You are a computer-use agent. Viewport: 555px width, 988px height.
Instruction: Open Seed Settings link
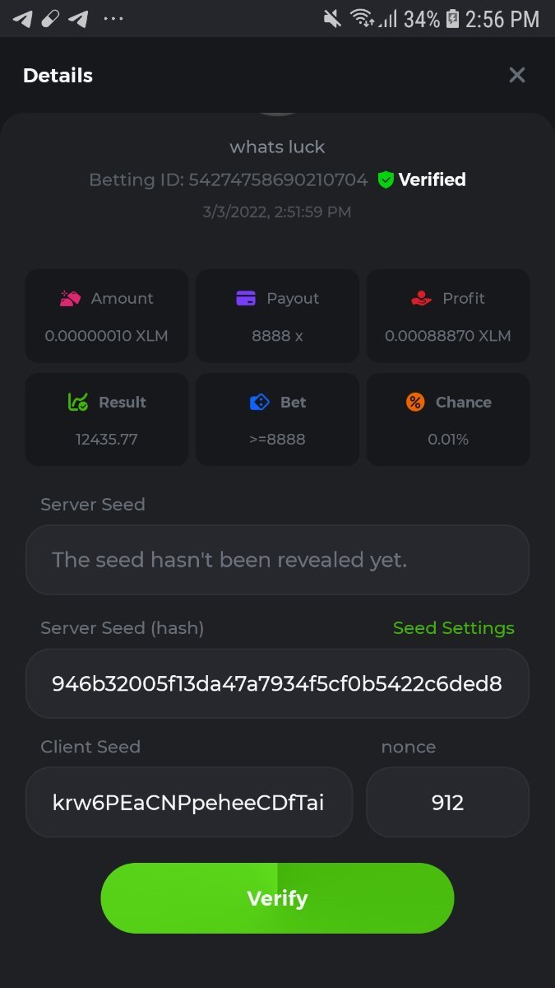(x=453, y=628)
